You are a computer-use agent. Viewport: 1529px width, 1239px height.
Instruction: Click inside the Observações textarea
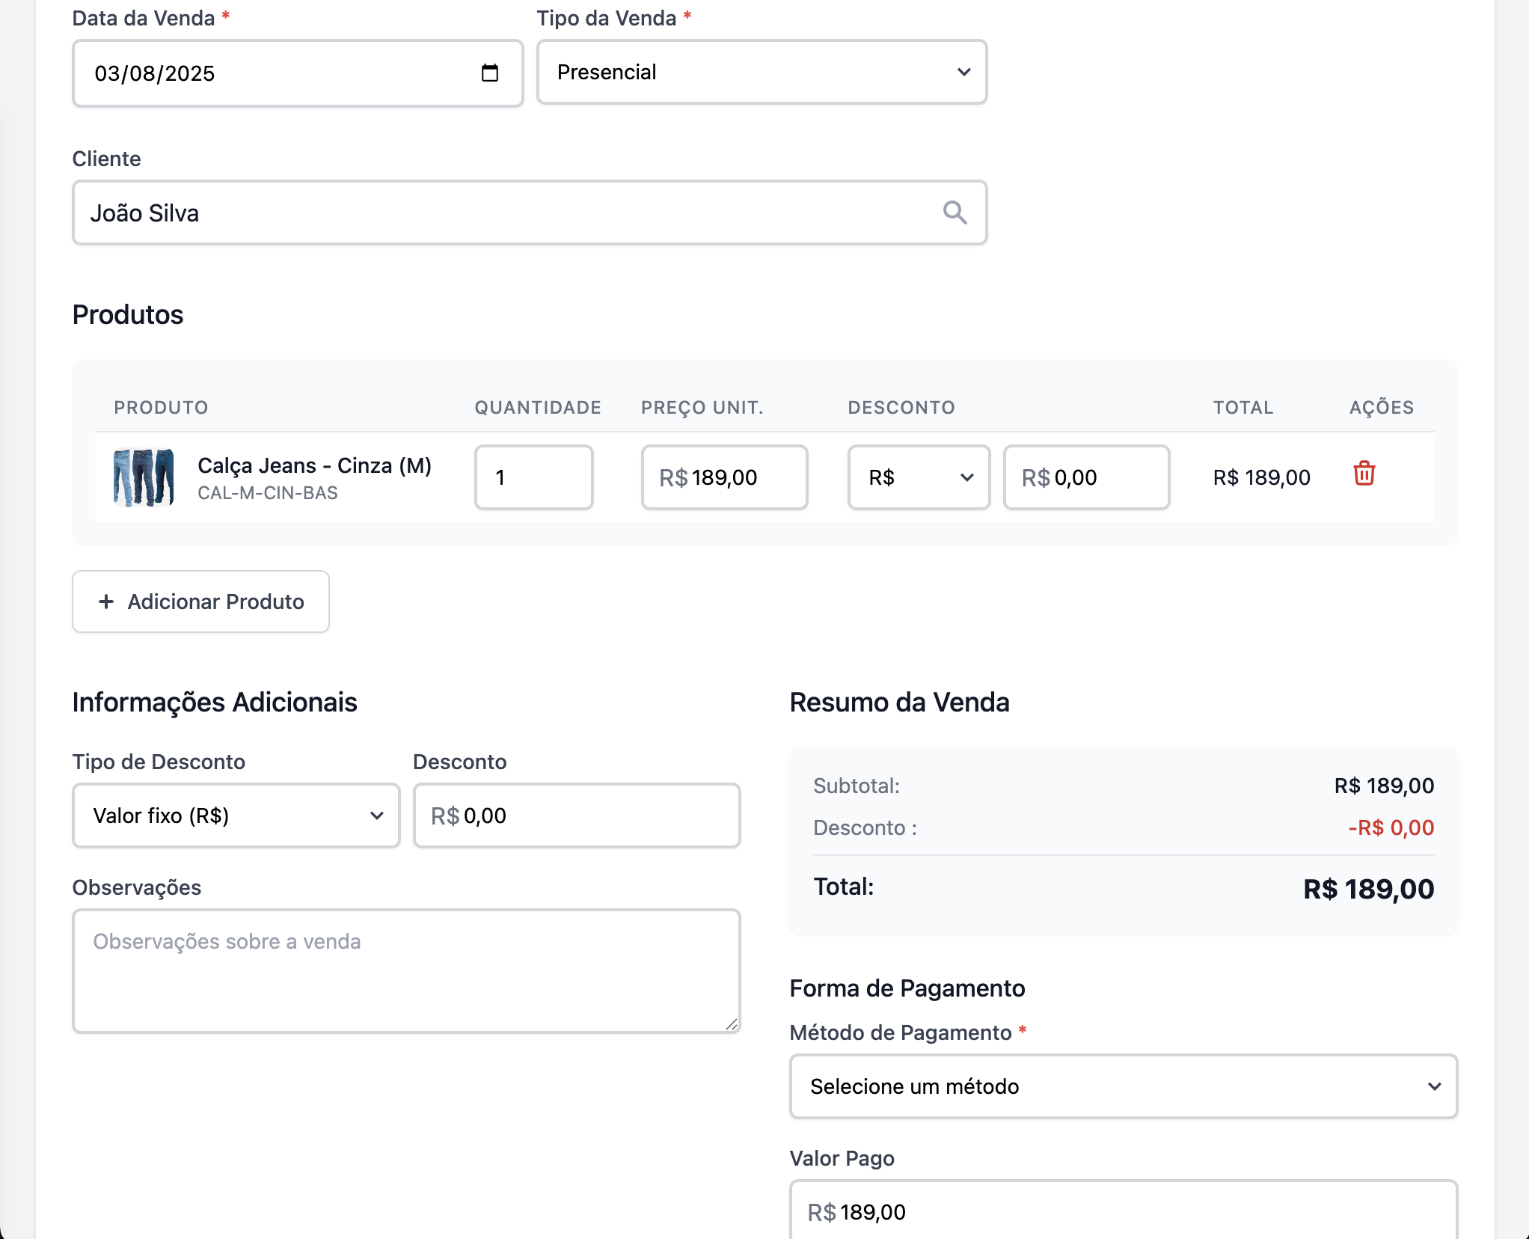click(405, 970)
